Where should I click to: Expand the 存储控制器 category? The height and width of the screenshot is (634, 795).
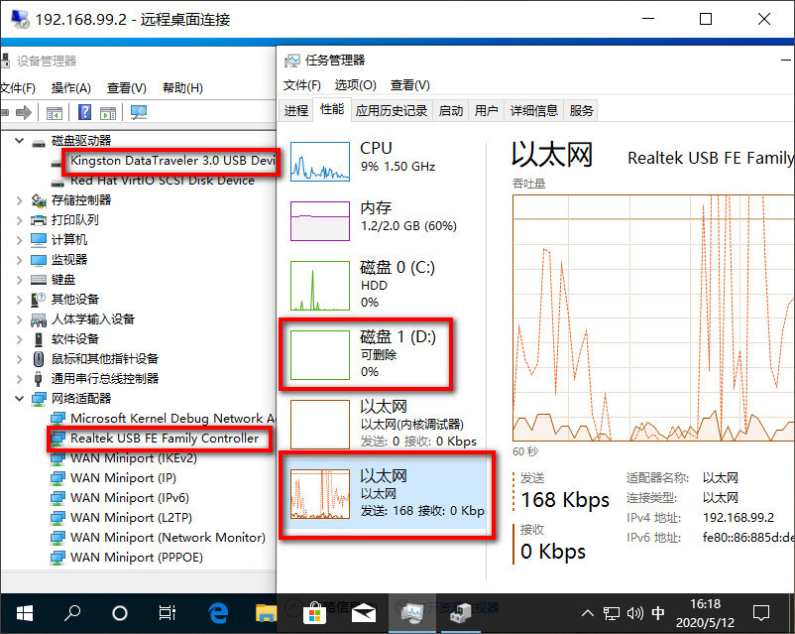click(x=20, y=200)
